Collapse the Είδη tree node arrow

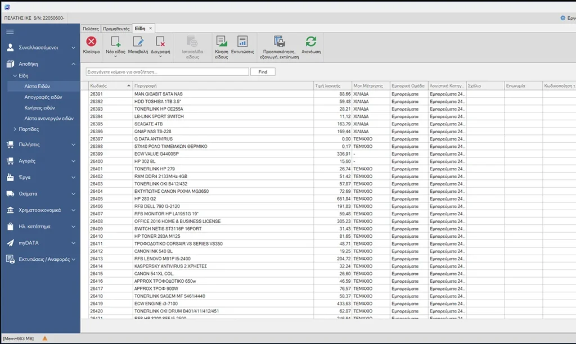click(15, 76)
